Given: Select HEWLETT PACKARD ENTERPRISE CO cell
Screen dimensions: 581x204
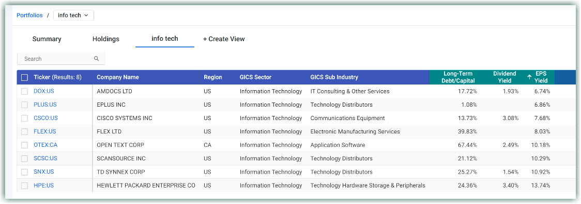Looking at the screenshot, I should tap(146, 185).
